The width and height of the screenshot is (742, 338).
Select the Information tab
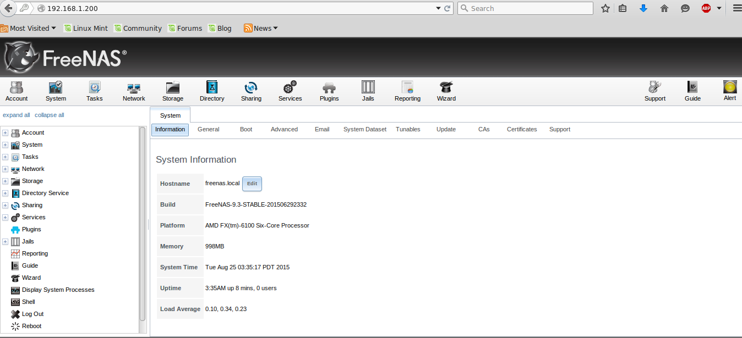coord(170,130)
